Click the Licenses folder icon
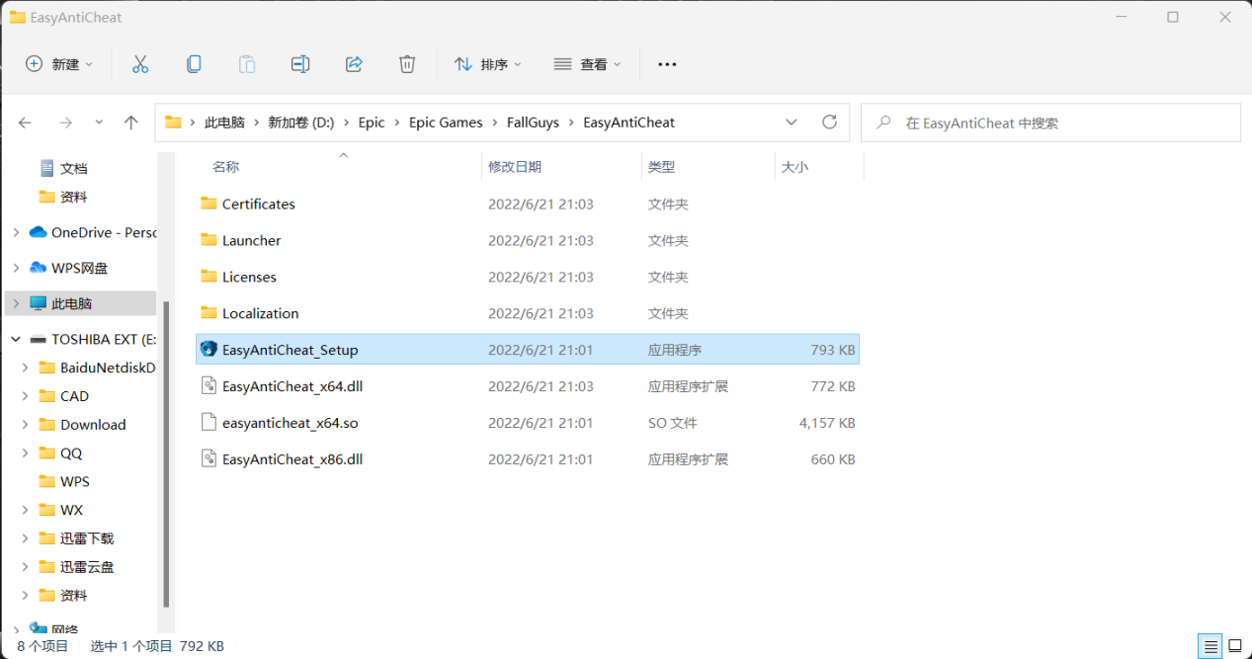The height and width of the screenshot is (659, 1252). 209,277
